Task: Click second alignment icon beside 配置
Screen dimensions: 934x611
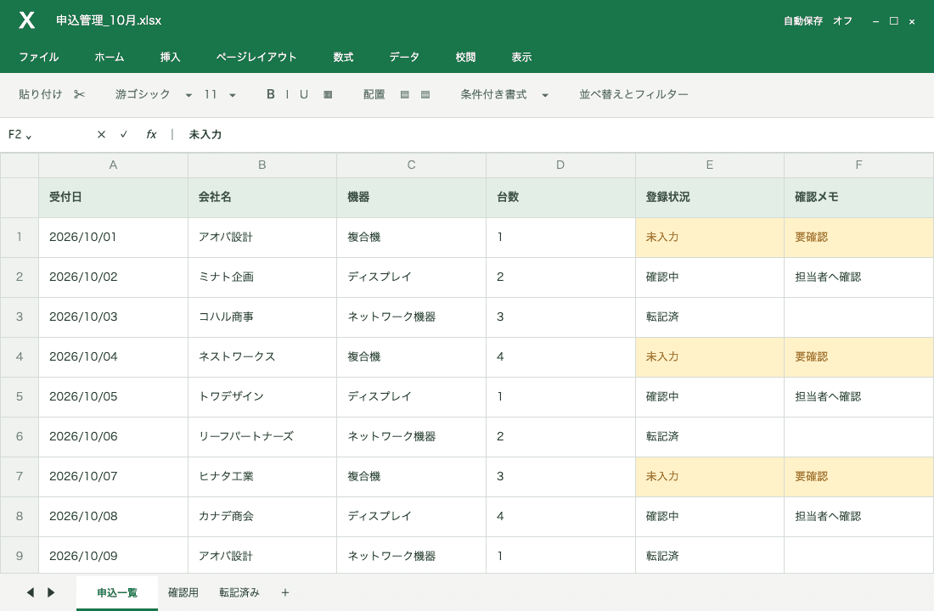Action: click(425, 94)
